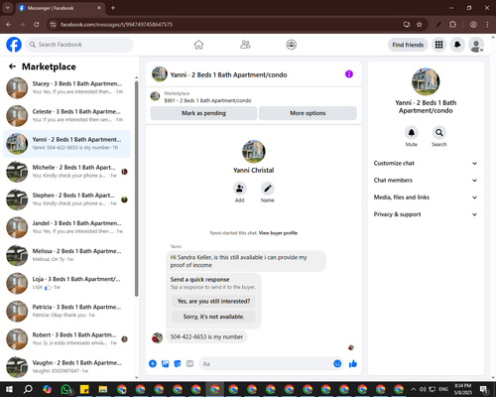Open Jandel's 3 Beds 1 Bath conversation

(66, 227)
